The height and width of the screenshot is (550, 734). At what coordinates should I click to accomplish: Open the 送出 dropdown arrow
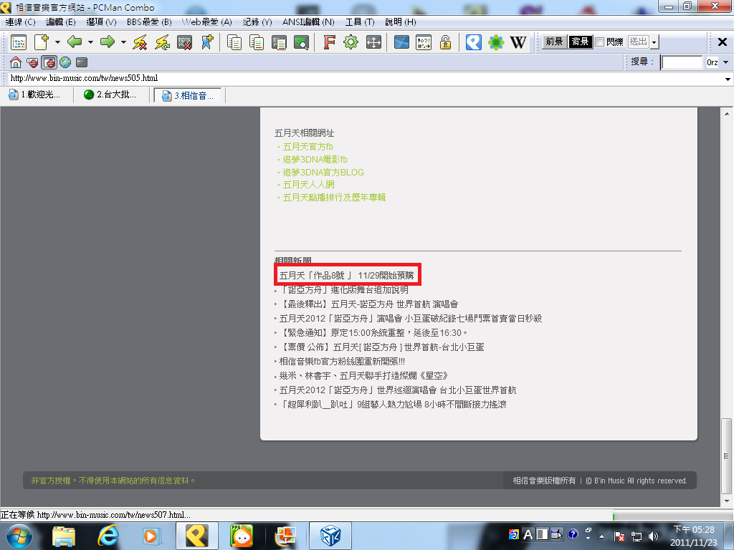654,42
